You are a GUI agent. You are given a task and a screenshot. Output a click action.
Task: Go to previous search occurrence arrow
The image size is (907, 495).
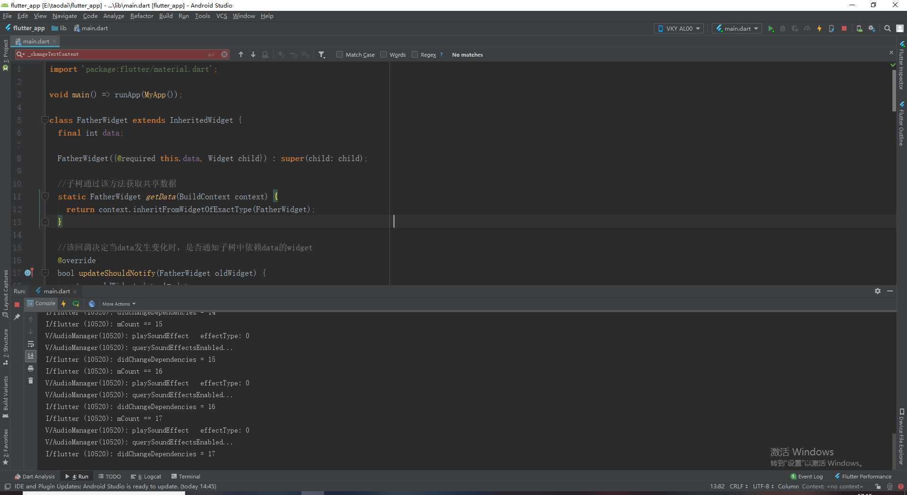tap(241, 55)
